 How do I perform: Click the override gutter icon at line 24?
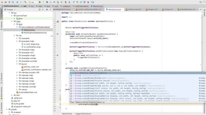58,34
